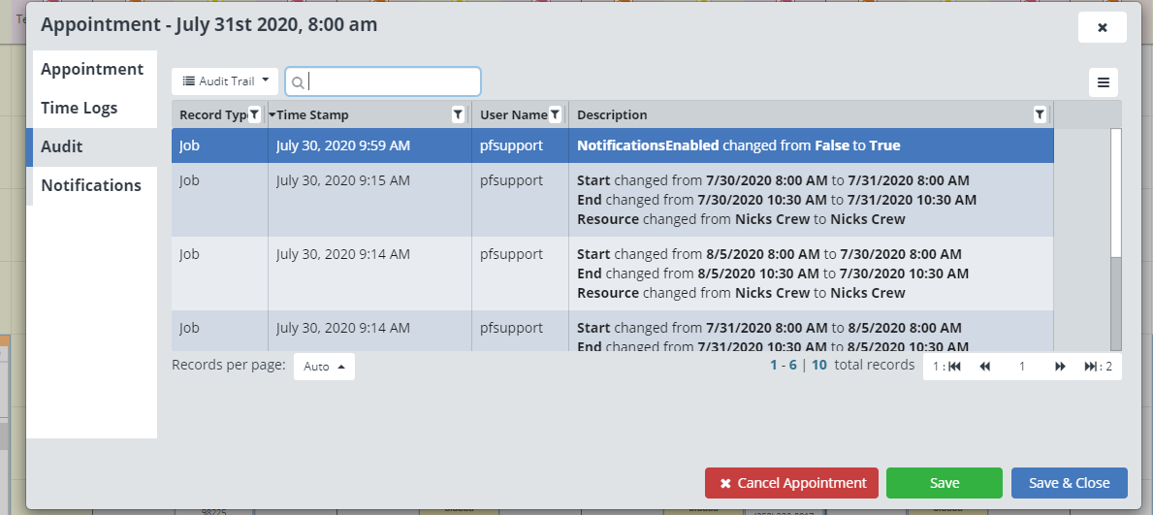Click the Cancel Appointment button
Screen dimensions: 1153x515
[x=791, y=483]
